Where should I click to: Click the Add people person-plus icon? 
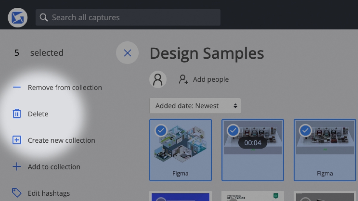(183, 80)
